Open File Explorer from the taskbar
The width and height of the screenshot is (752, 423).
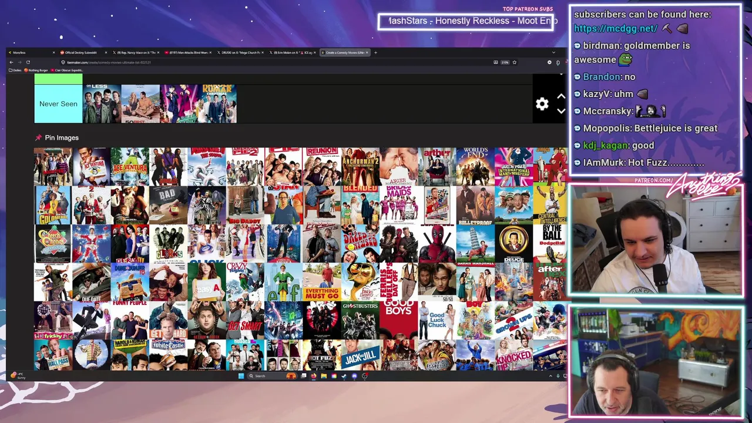tap(324, 376)
